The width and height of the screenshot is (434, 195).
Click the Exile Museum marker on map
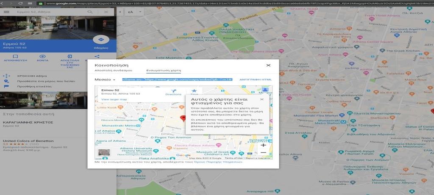tap(189, 58)
